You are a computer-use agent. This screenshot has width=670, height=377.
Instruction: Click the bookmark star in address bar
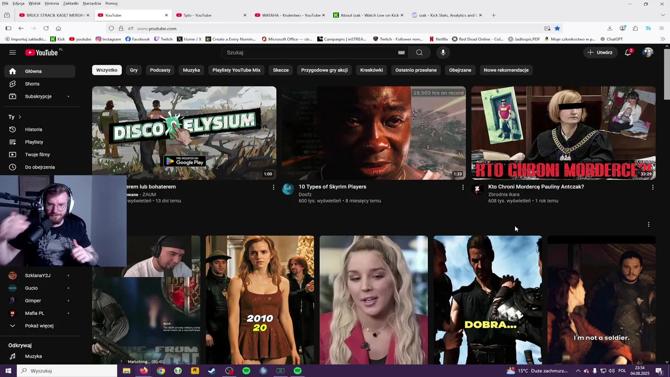557,28
